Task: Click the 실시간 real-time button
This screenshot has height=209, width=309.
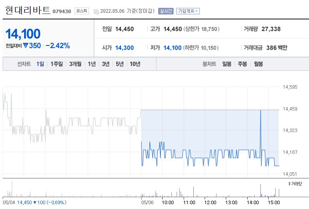Action: point(166,11)
